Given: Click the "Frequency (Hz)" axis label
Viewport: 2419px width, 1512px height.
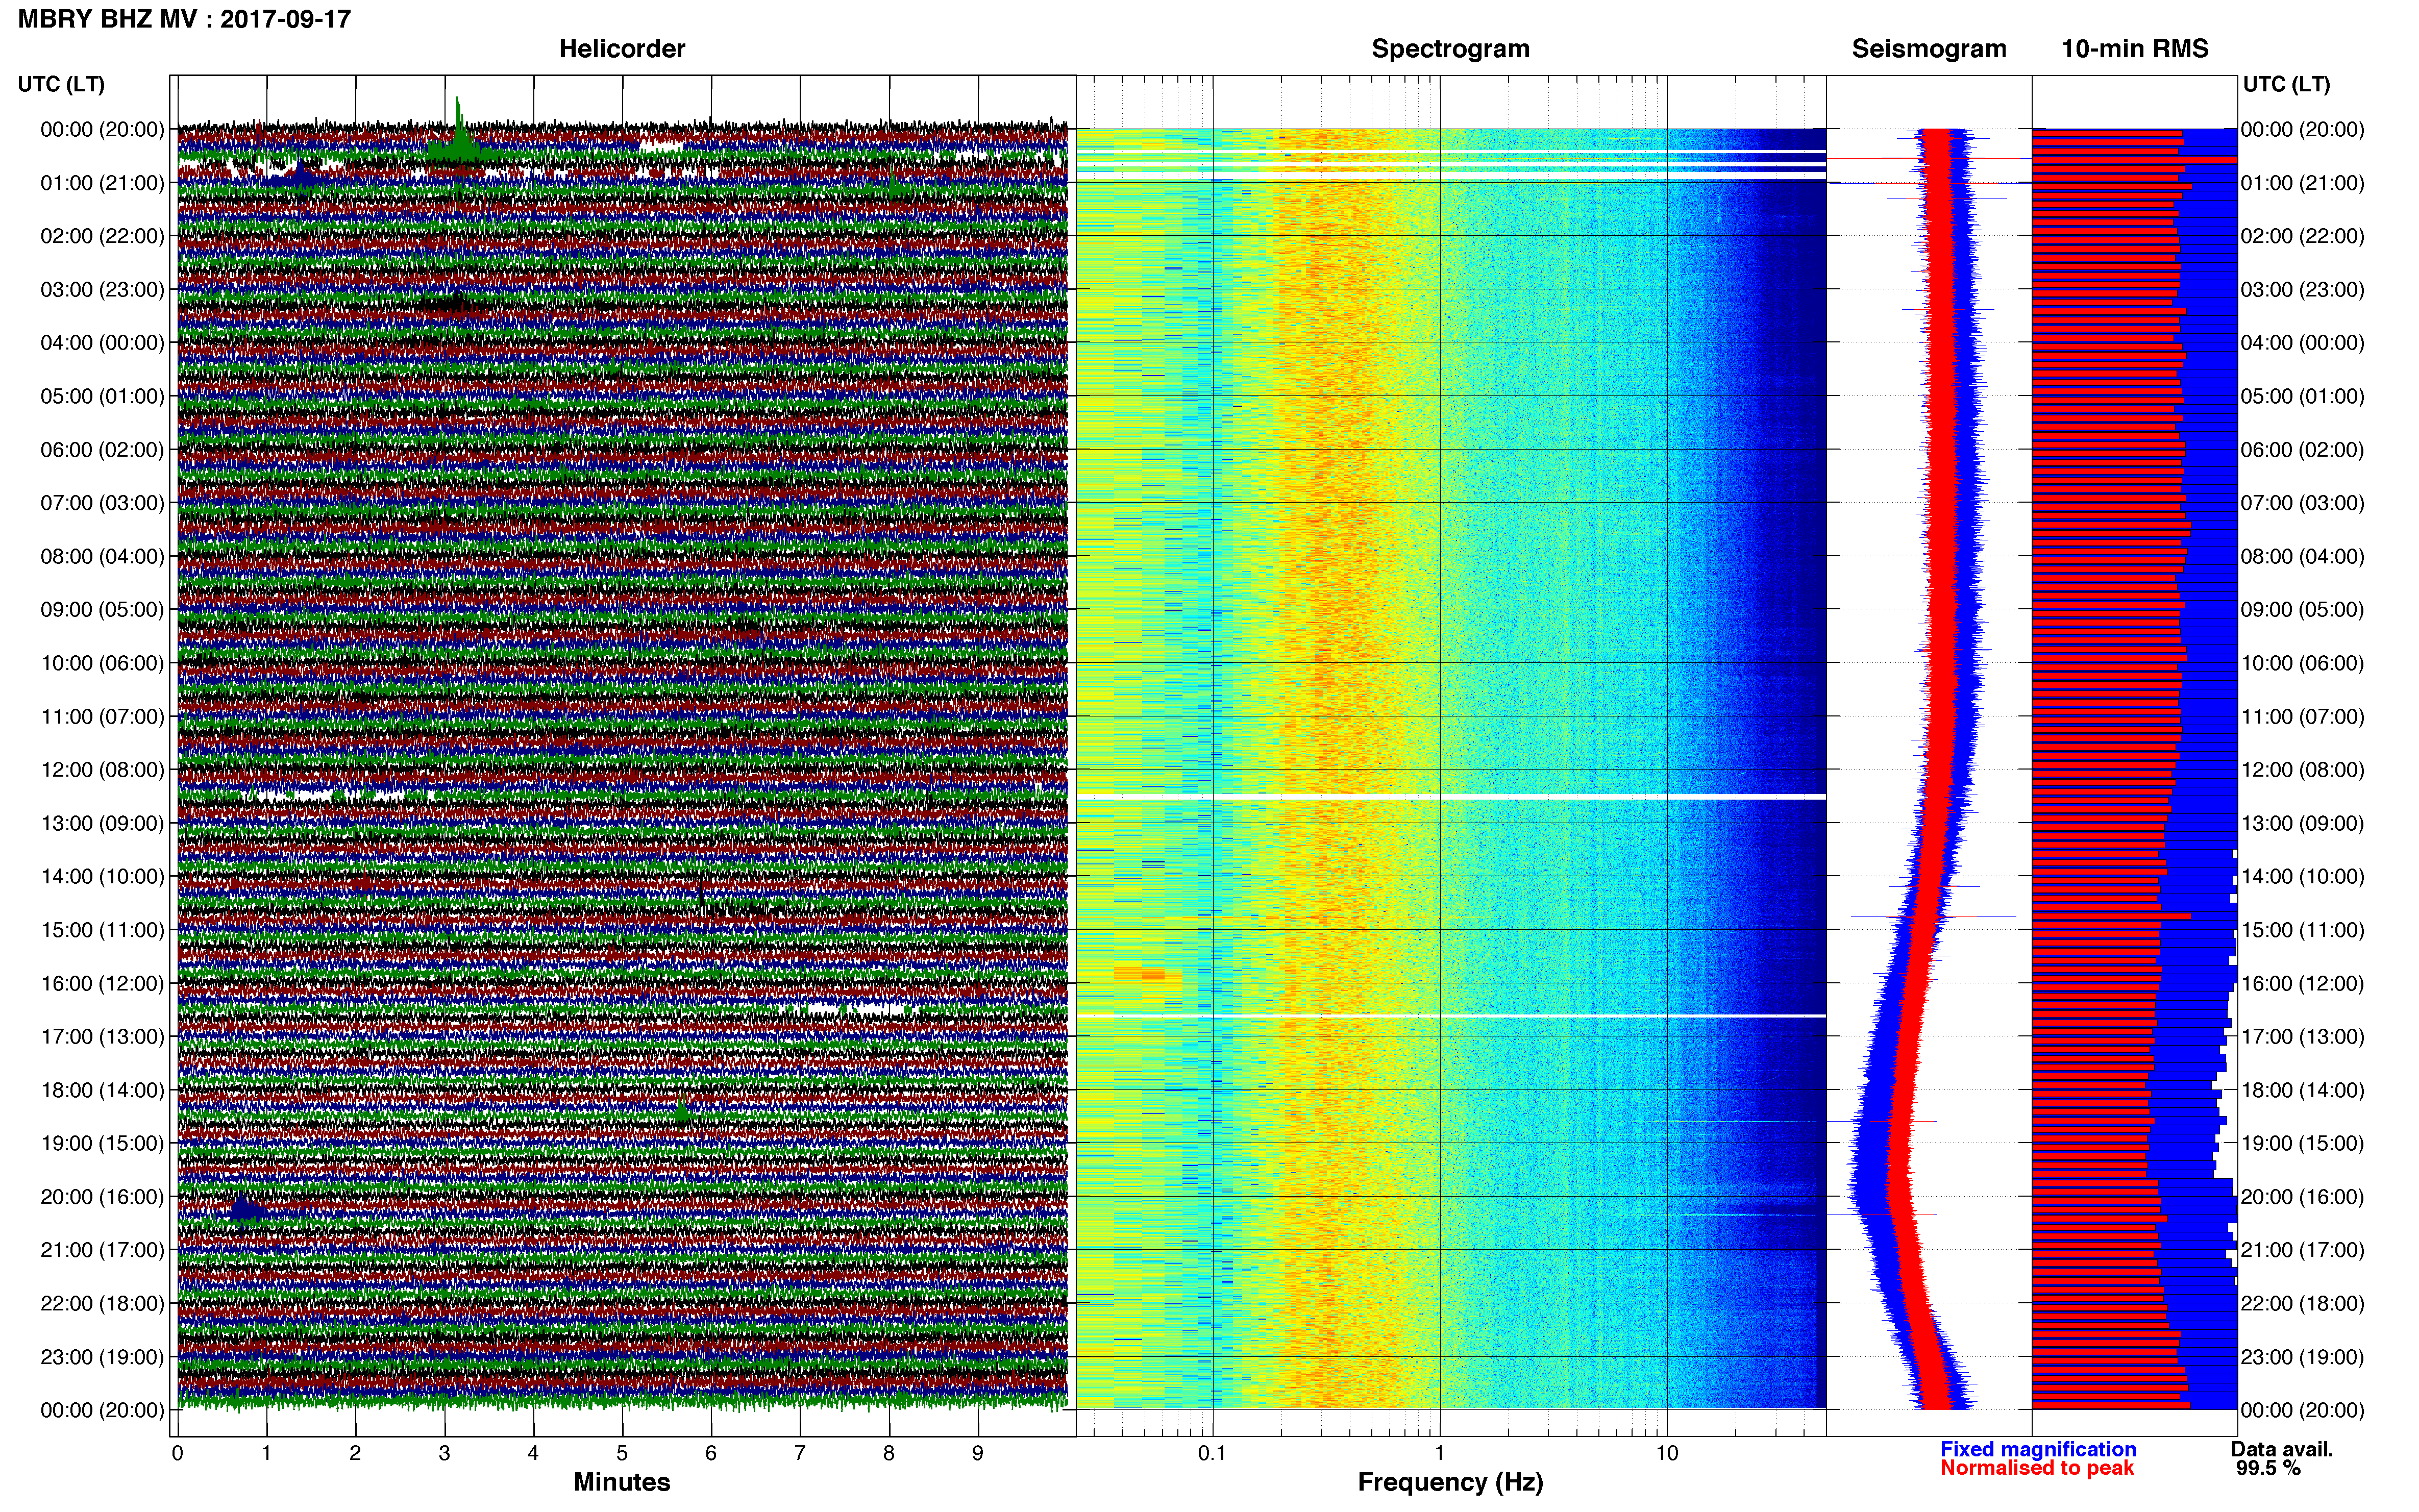Looking at the screenshot, I should tap(1450, 1482).
